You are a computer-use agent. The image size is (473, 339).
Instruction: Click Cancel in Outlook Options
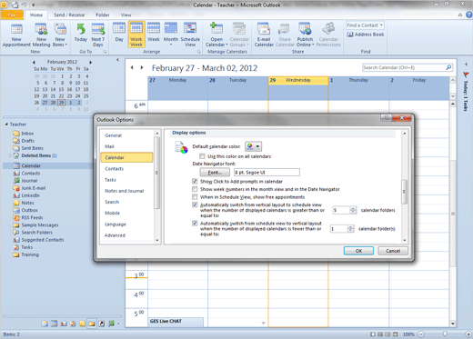[x=393, y=251]
